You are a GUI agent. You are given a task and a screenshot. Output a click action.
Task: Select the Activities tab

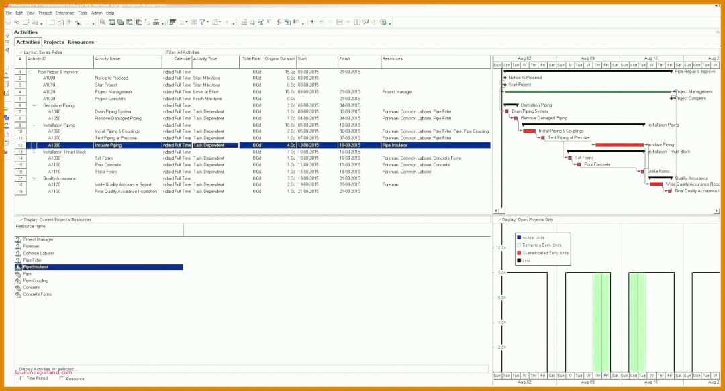[28, 42]
